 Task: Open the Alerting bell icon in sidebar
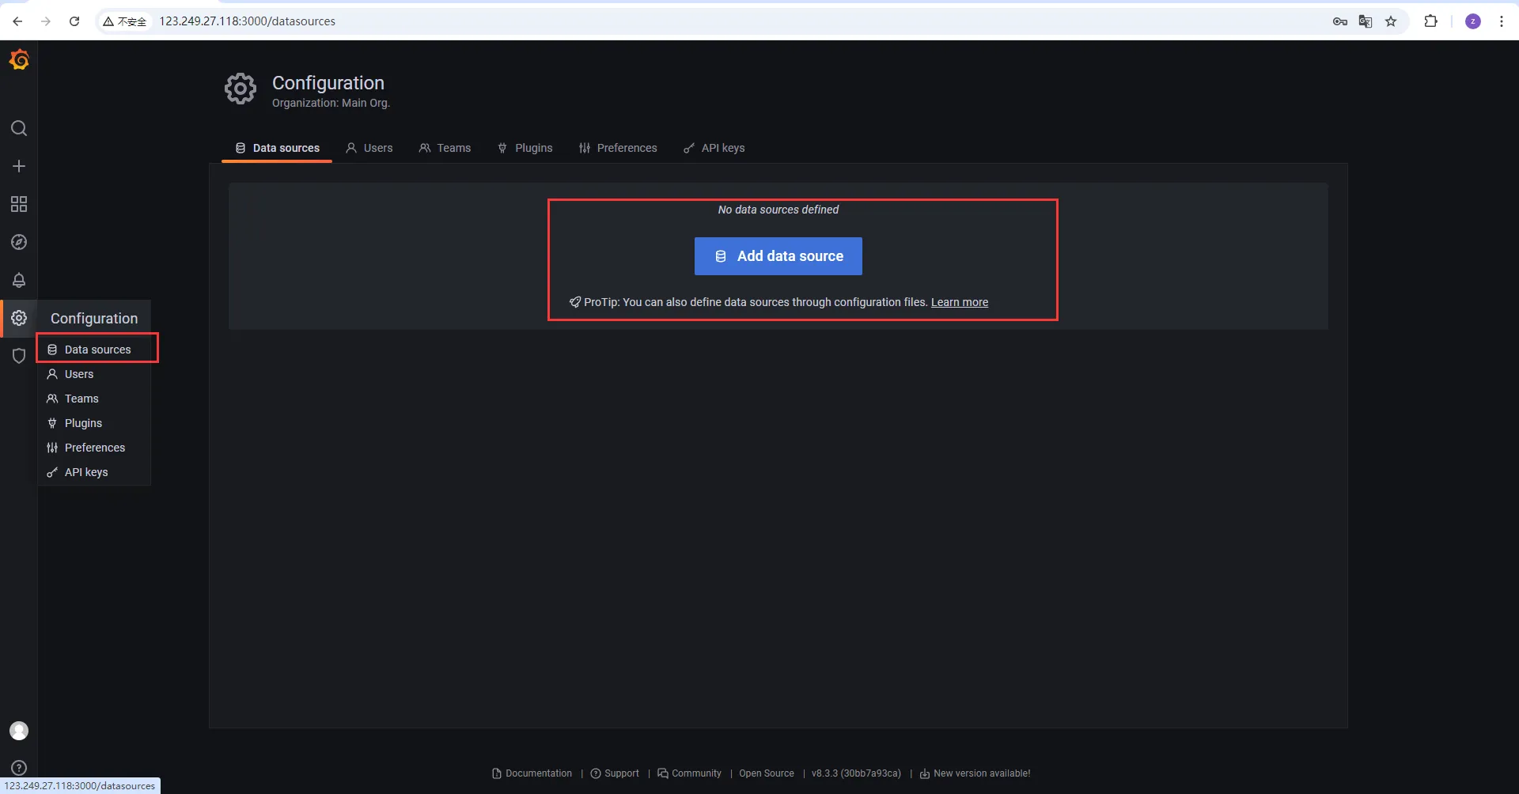pos(19,280)
